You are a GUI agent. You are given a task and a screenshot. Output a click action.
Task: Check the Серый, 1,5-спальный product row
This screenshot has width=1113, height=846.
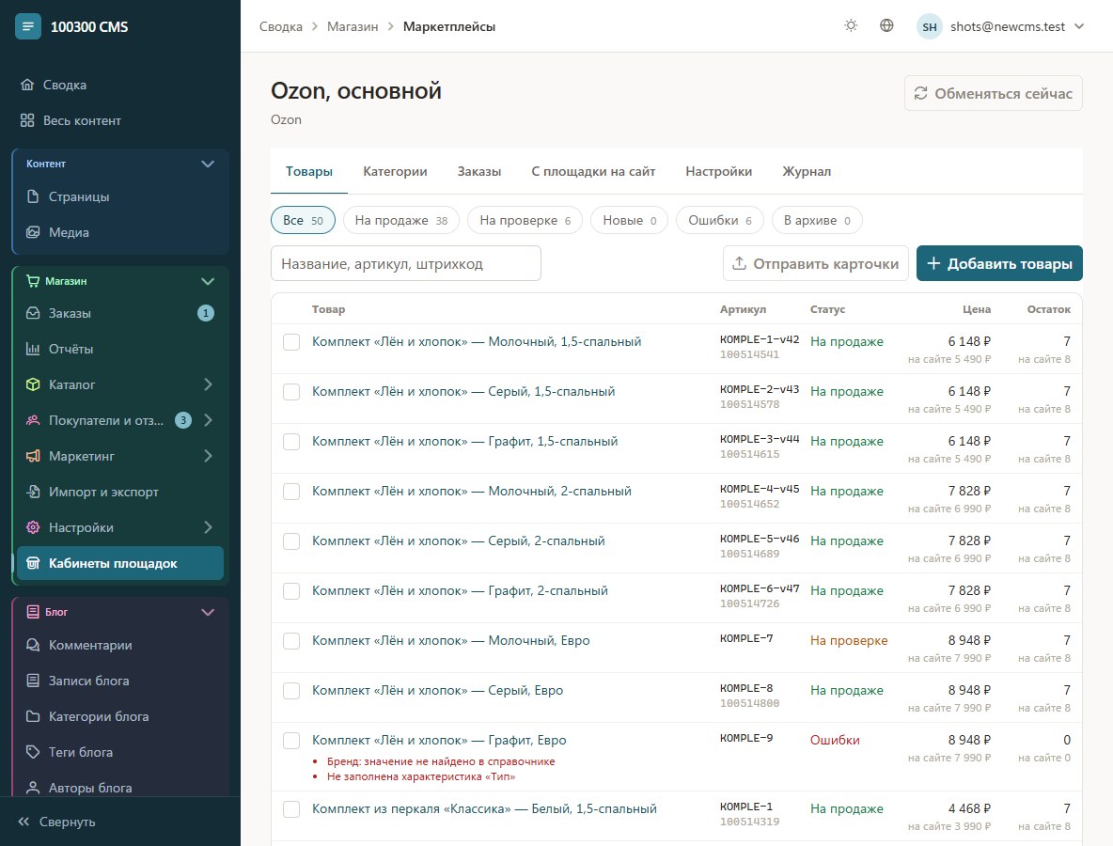coord(291,392)
